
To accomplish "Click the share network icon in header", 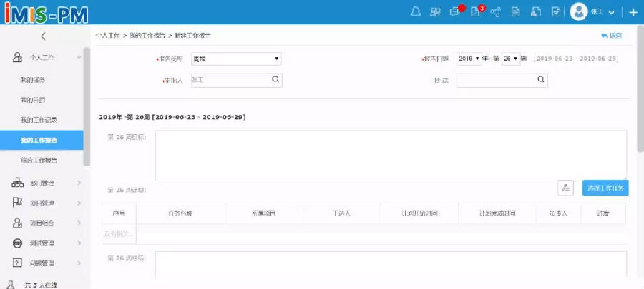I will 495,11.
